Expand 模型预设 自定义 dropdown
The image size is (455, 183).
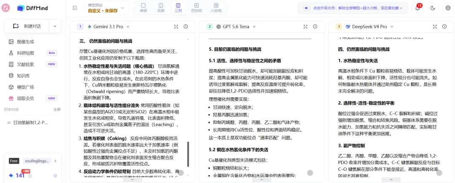coord(106,8)
